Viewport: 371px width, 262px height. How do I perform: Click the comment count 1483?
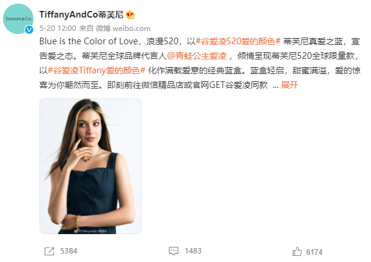(x=193, y=251)
